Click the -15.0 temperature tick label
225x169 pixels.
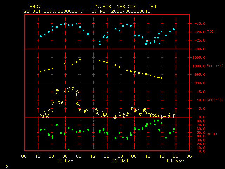point(200,24)
